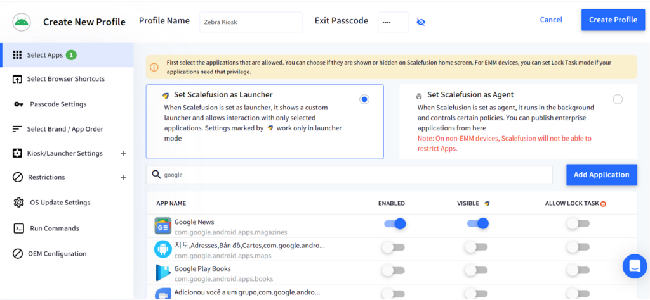Turn on Allow Lock Task for Google News
This screenshot has width=650, height=300.
[578, 223]
